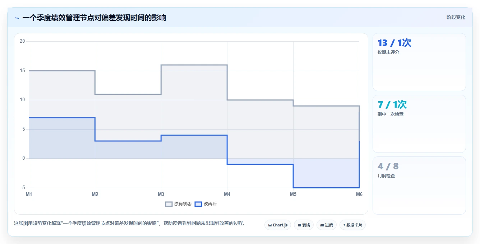Click the 改善后 legend label text

210,204
